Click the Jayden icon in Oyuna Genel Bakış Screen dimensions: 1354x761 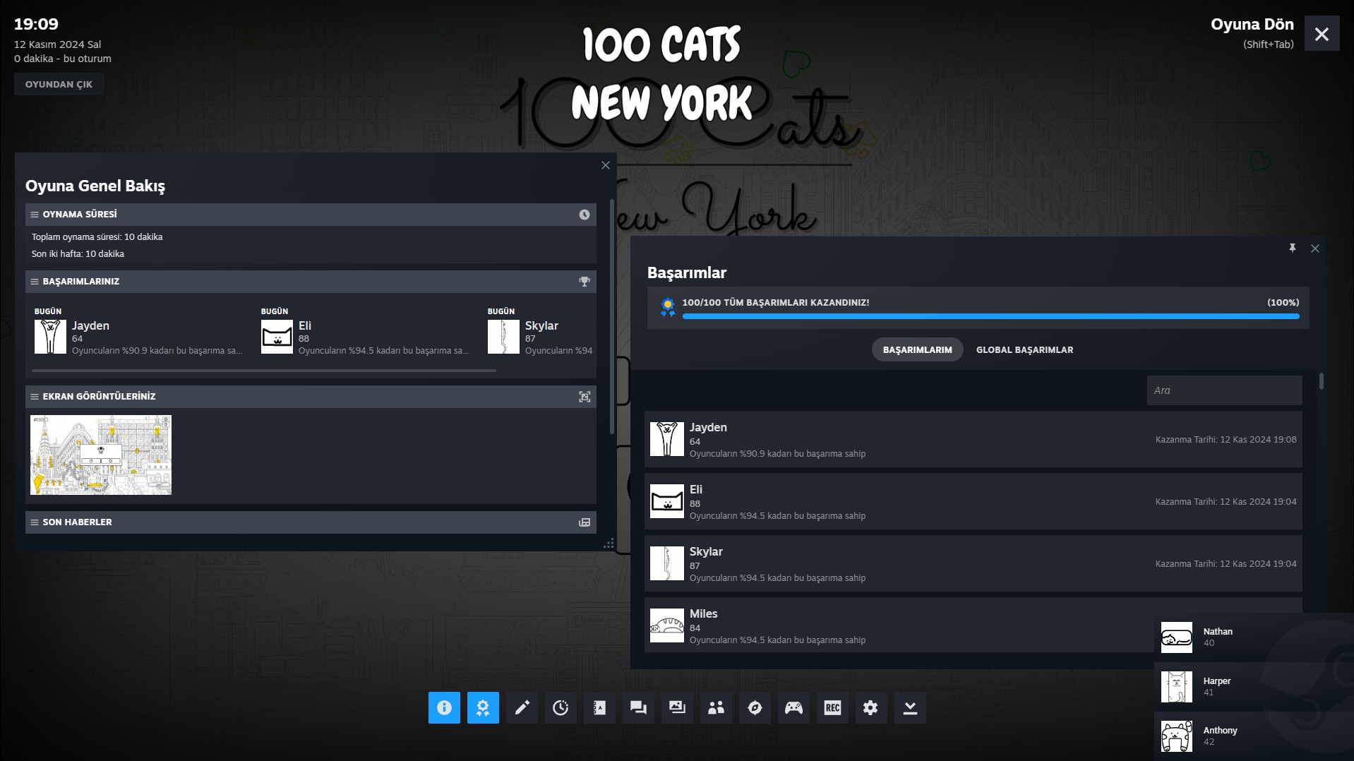click(x=50, y=337)
